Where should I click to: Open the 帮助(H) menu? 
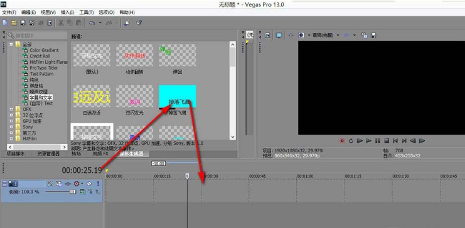click(127, 13)
